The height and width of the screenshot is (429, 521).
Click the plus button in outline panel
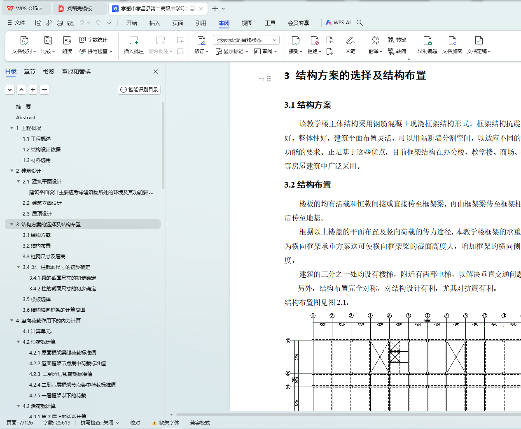pos(33,90)
